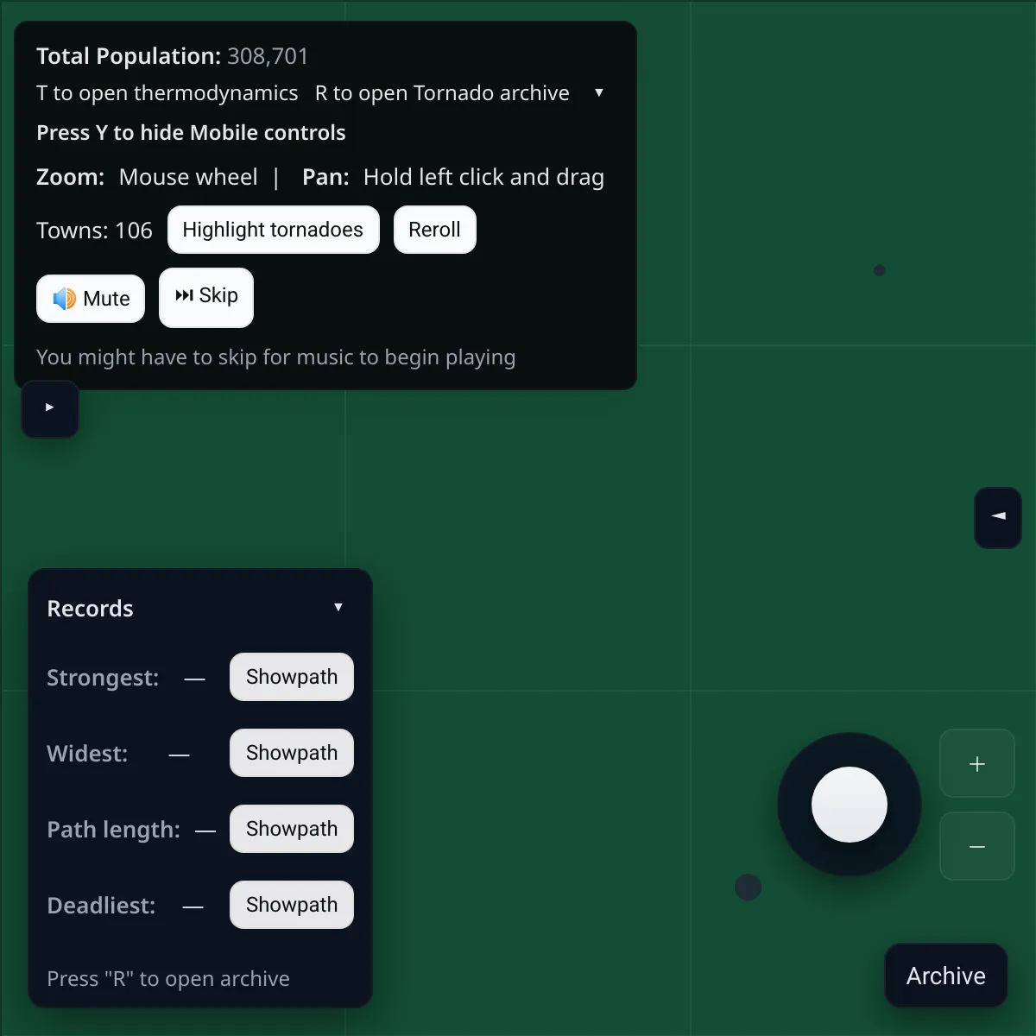Click the small town dot at upper right

(879, 270)
